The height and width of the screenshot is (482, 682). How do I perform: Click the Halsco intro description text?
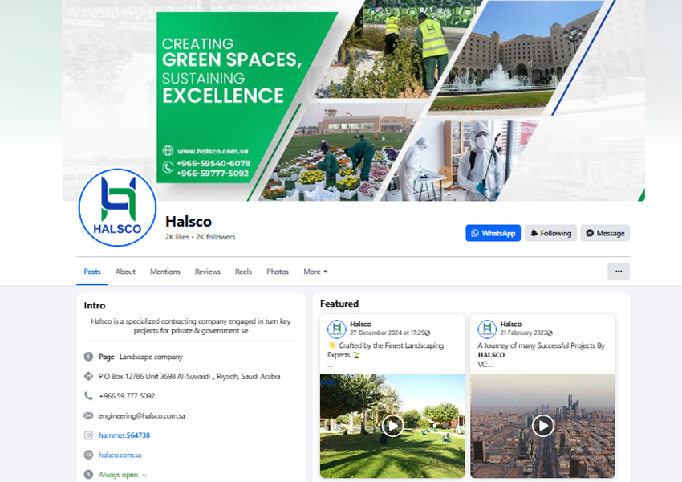coord(190,325)
